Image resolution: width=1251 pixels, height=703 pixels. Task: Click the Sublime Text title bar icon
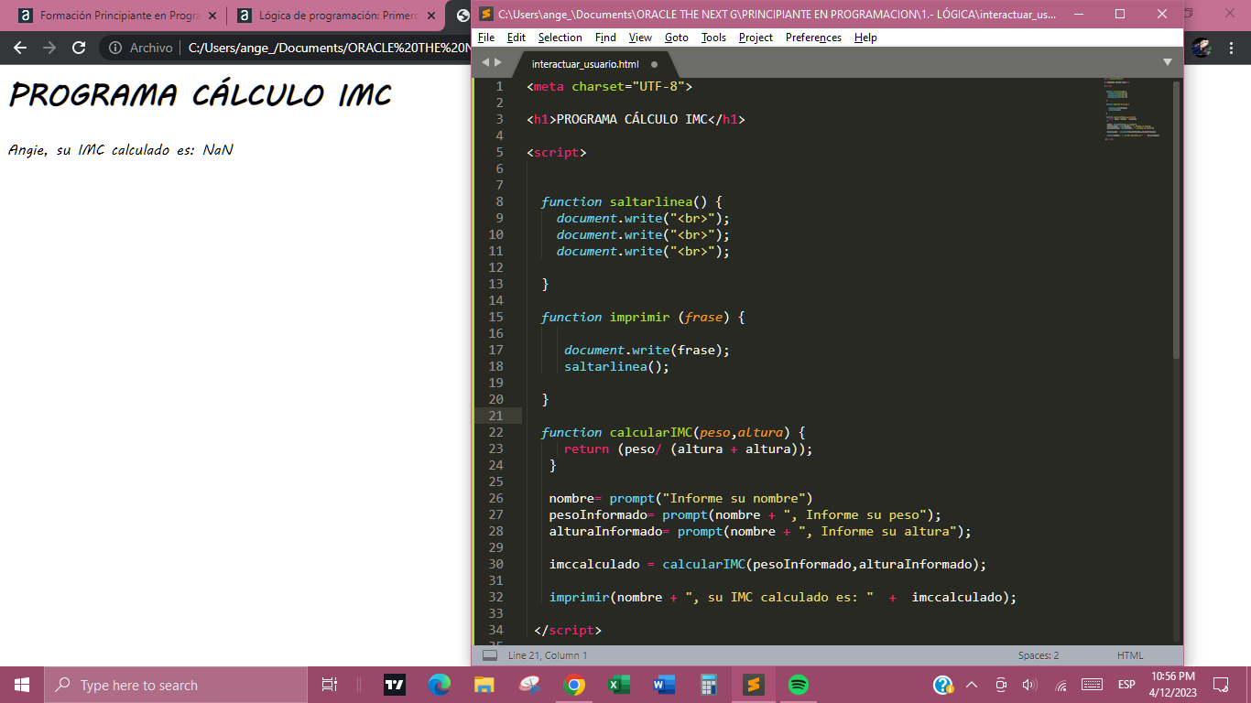click(486, 14)
